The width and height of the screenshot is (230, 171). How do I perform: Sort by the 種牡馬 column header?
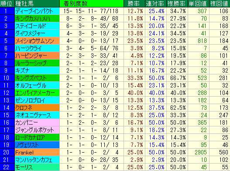click(x=37, y=3)
